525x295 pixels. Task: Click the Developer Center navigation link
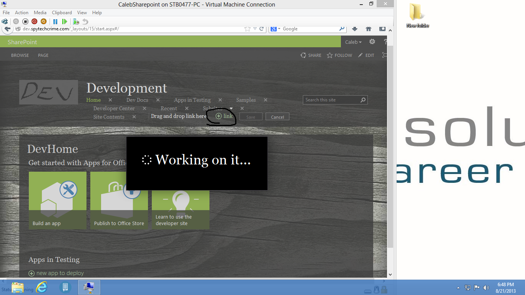pyautogui.click(x=114, y=108)
